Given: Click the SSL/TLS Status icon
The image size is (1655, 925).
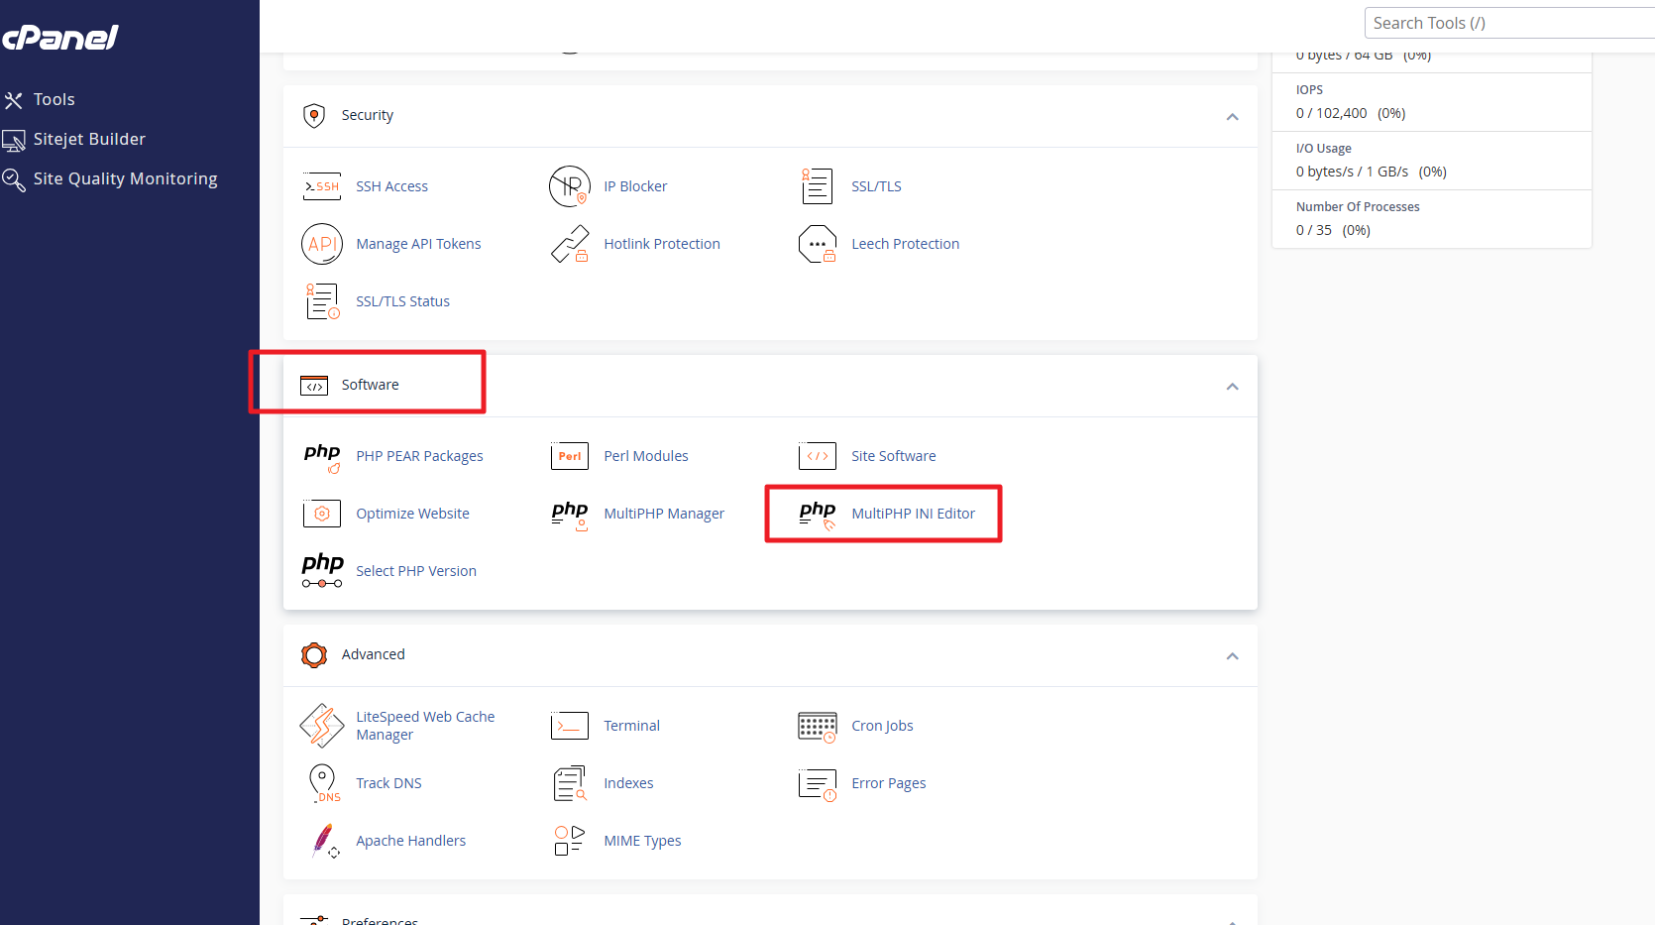Looking at the screenshot, I should (x=322, y=301).
